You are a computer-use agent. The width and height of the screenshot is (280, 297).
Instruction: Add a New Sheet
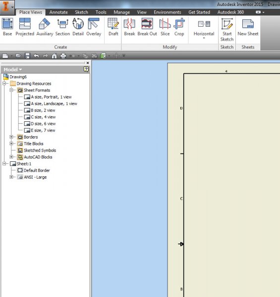coord(248,27)
